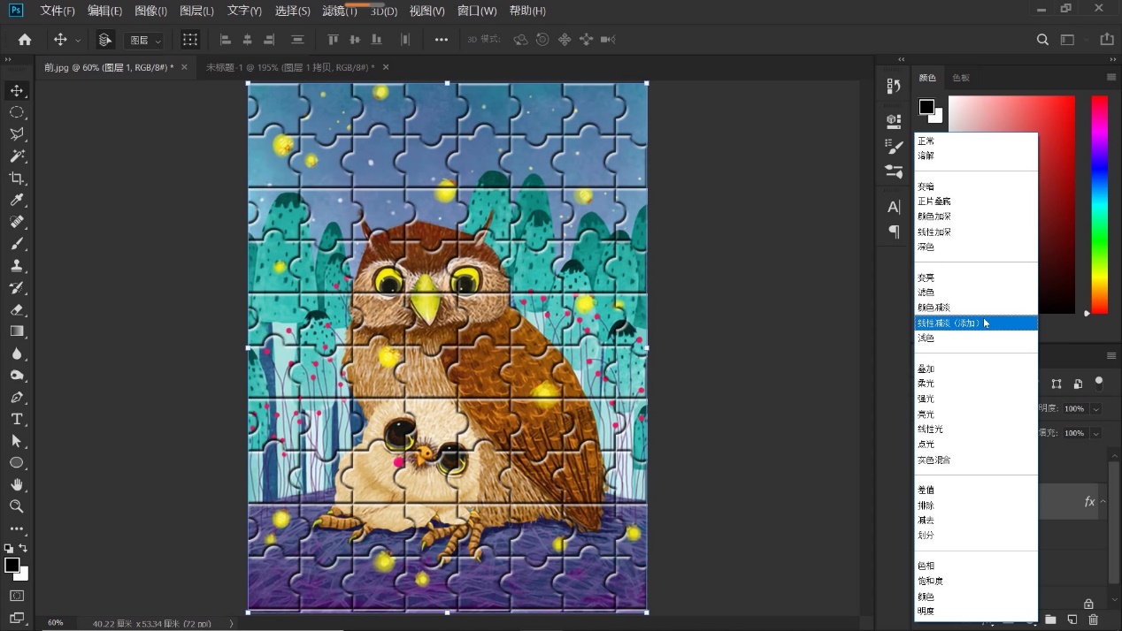This screenshot has height=631, width=1122.
Task: Switch to the 色板 panel tab
Action: pos(961,78)
